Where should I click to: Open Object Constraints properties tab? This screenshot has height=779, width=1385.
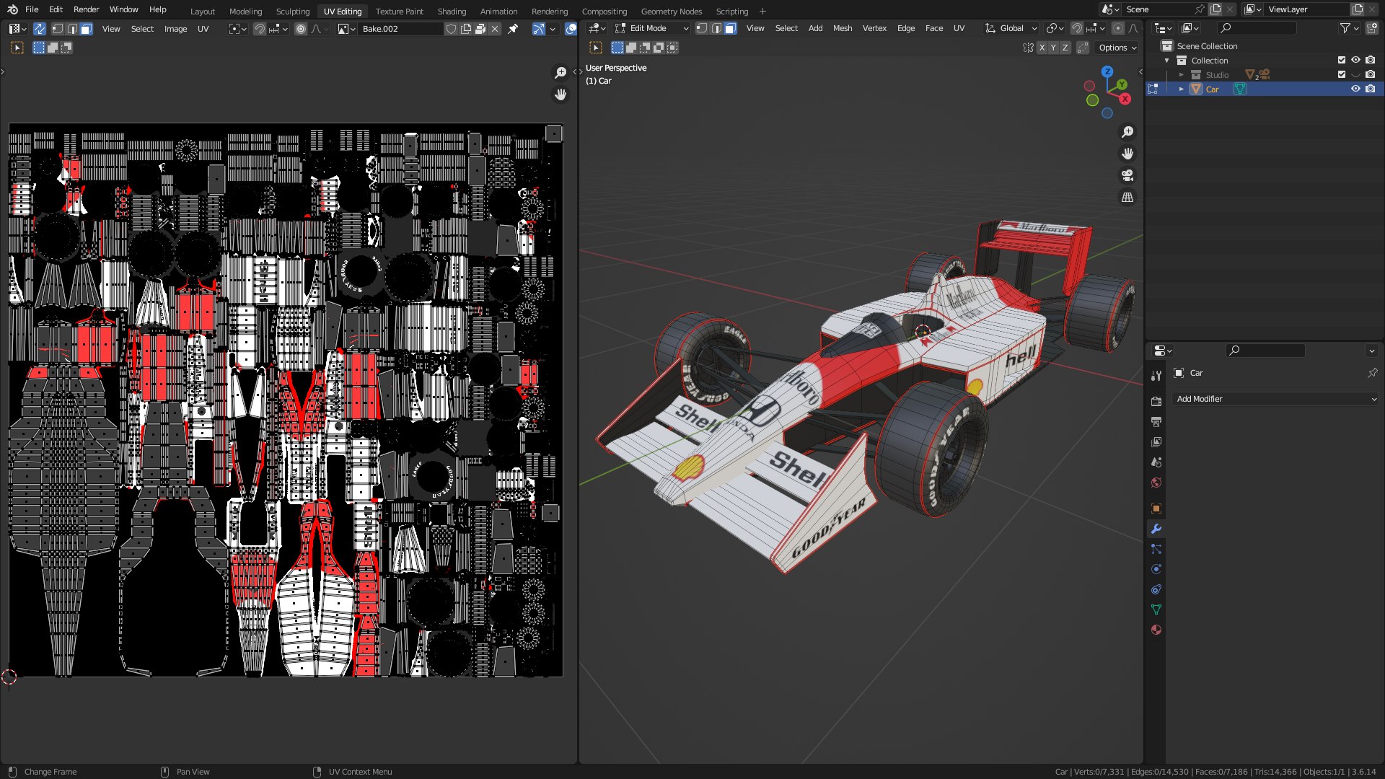tap(1156, 589)
